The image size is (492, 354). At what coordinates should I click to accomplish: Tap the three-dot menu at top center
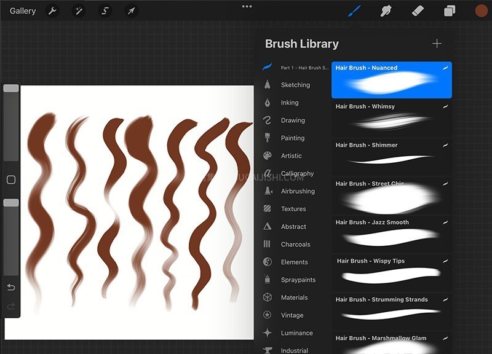(x=247, y=6)
